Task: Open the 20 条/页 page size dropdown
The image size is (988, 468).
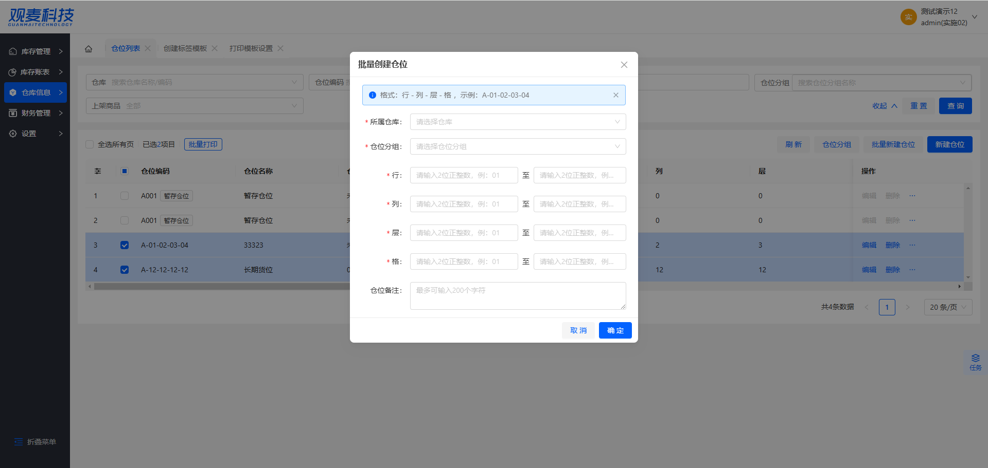Action: [x=948, y=307]
